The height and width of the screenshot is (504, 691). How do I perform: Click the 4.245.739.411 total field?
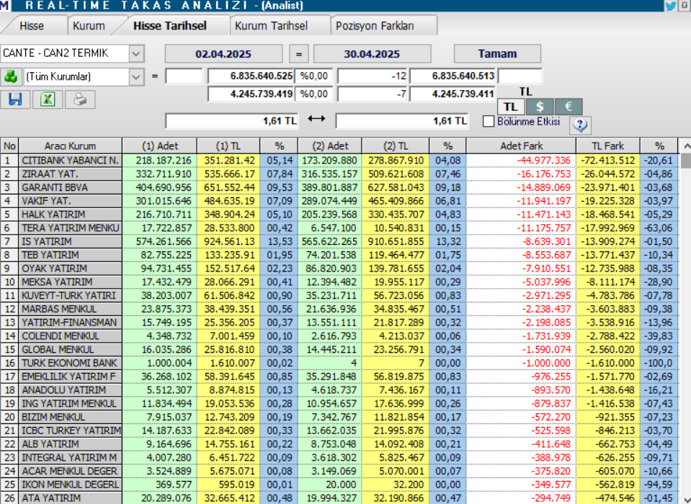[453, 94]
